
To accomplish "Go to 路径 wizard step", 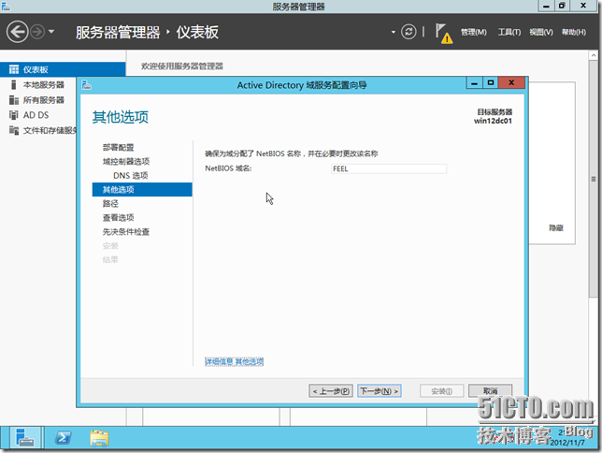I will click(x=110, y=203).
